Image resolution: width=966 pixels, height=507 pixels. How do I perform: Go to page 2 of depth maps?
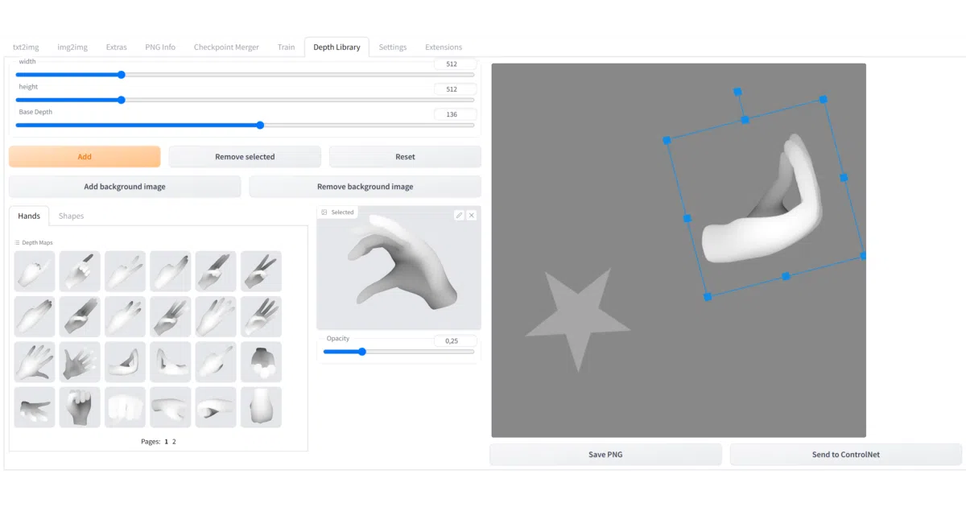[174, 442]
